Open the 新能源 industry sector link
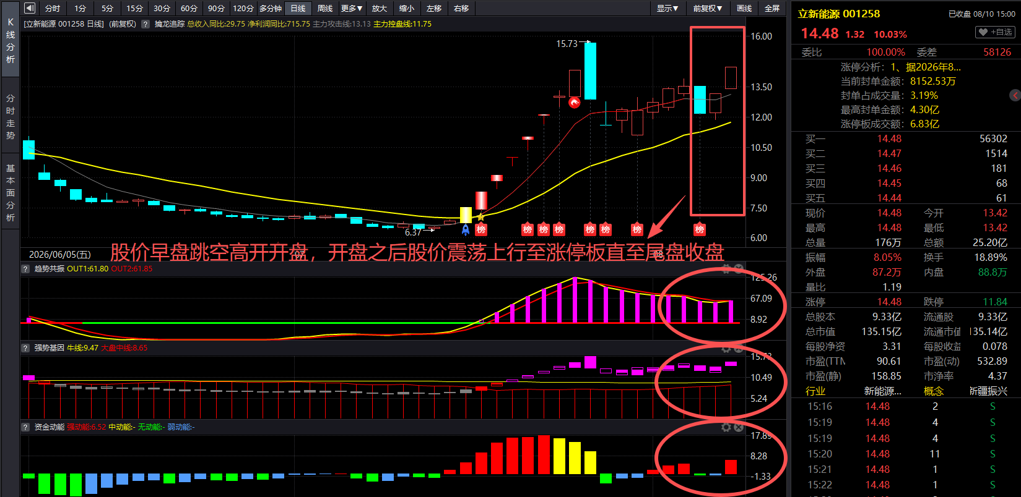1021x497 pixels. [x=883, y=391]
